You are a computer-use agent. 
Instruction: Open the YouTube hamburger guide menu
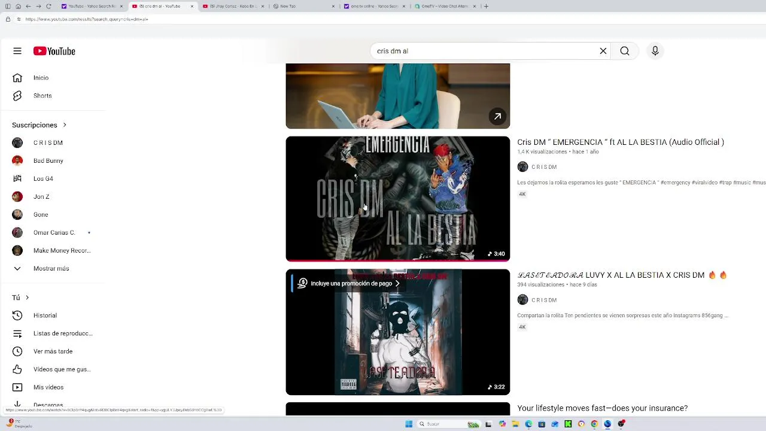17,51
